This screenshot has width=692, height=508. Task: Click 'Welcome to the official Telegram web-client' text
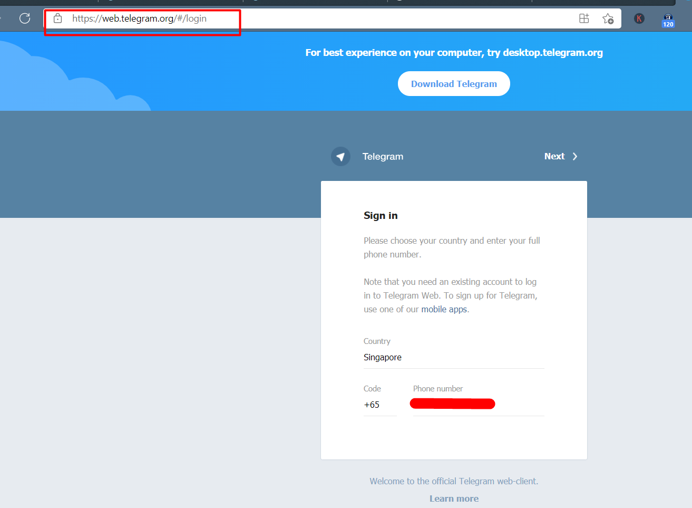[x=454, y=481]
